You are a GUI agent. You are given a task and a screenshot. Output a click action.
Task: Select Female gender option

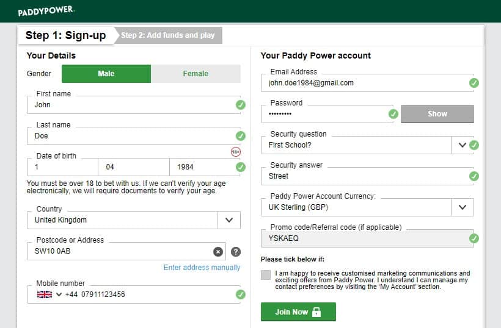click(x=196, y=74)
